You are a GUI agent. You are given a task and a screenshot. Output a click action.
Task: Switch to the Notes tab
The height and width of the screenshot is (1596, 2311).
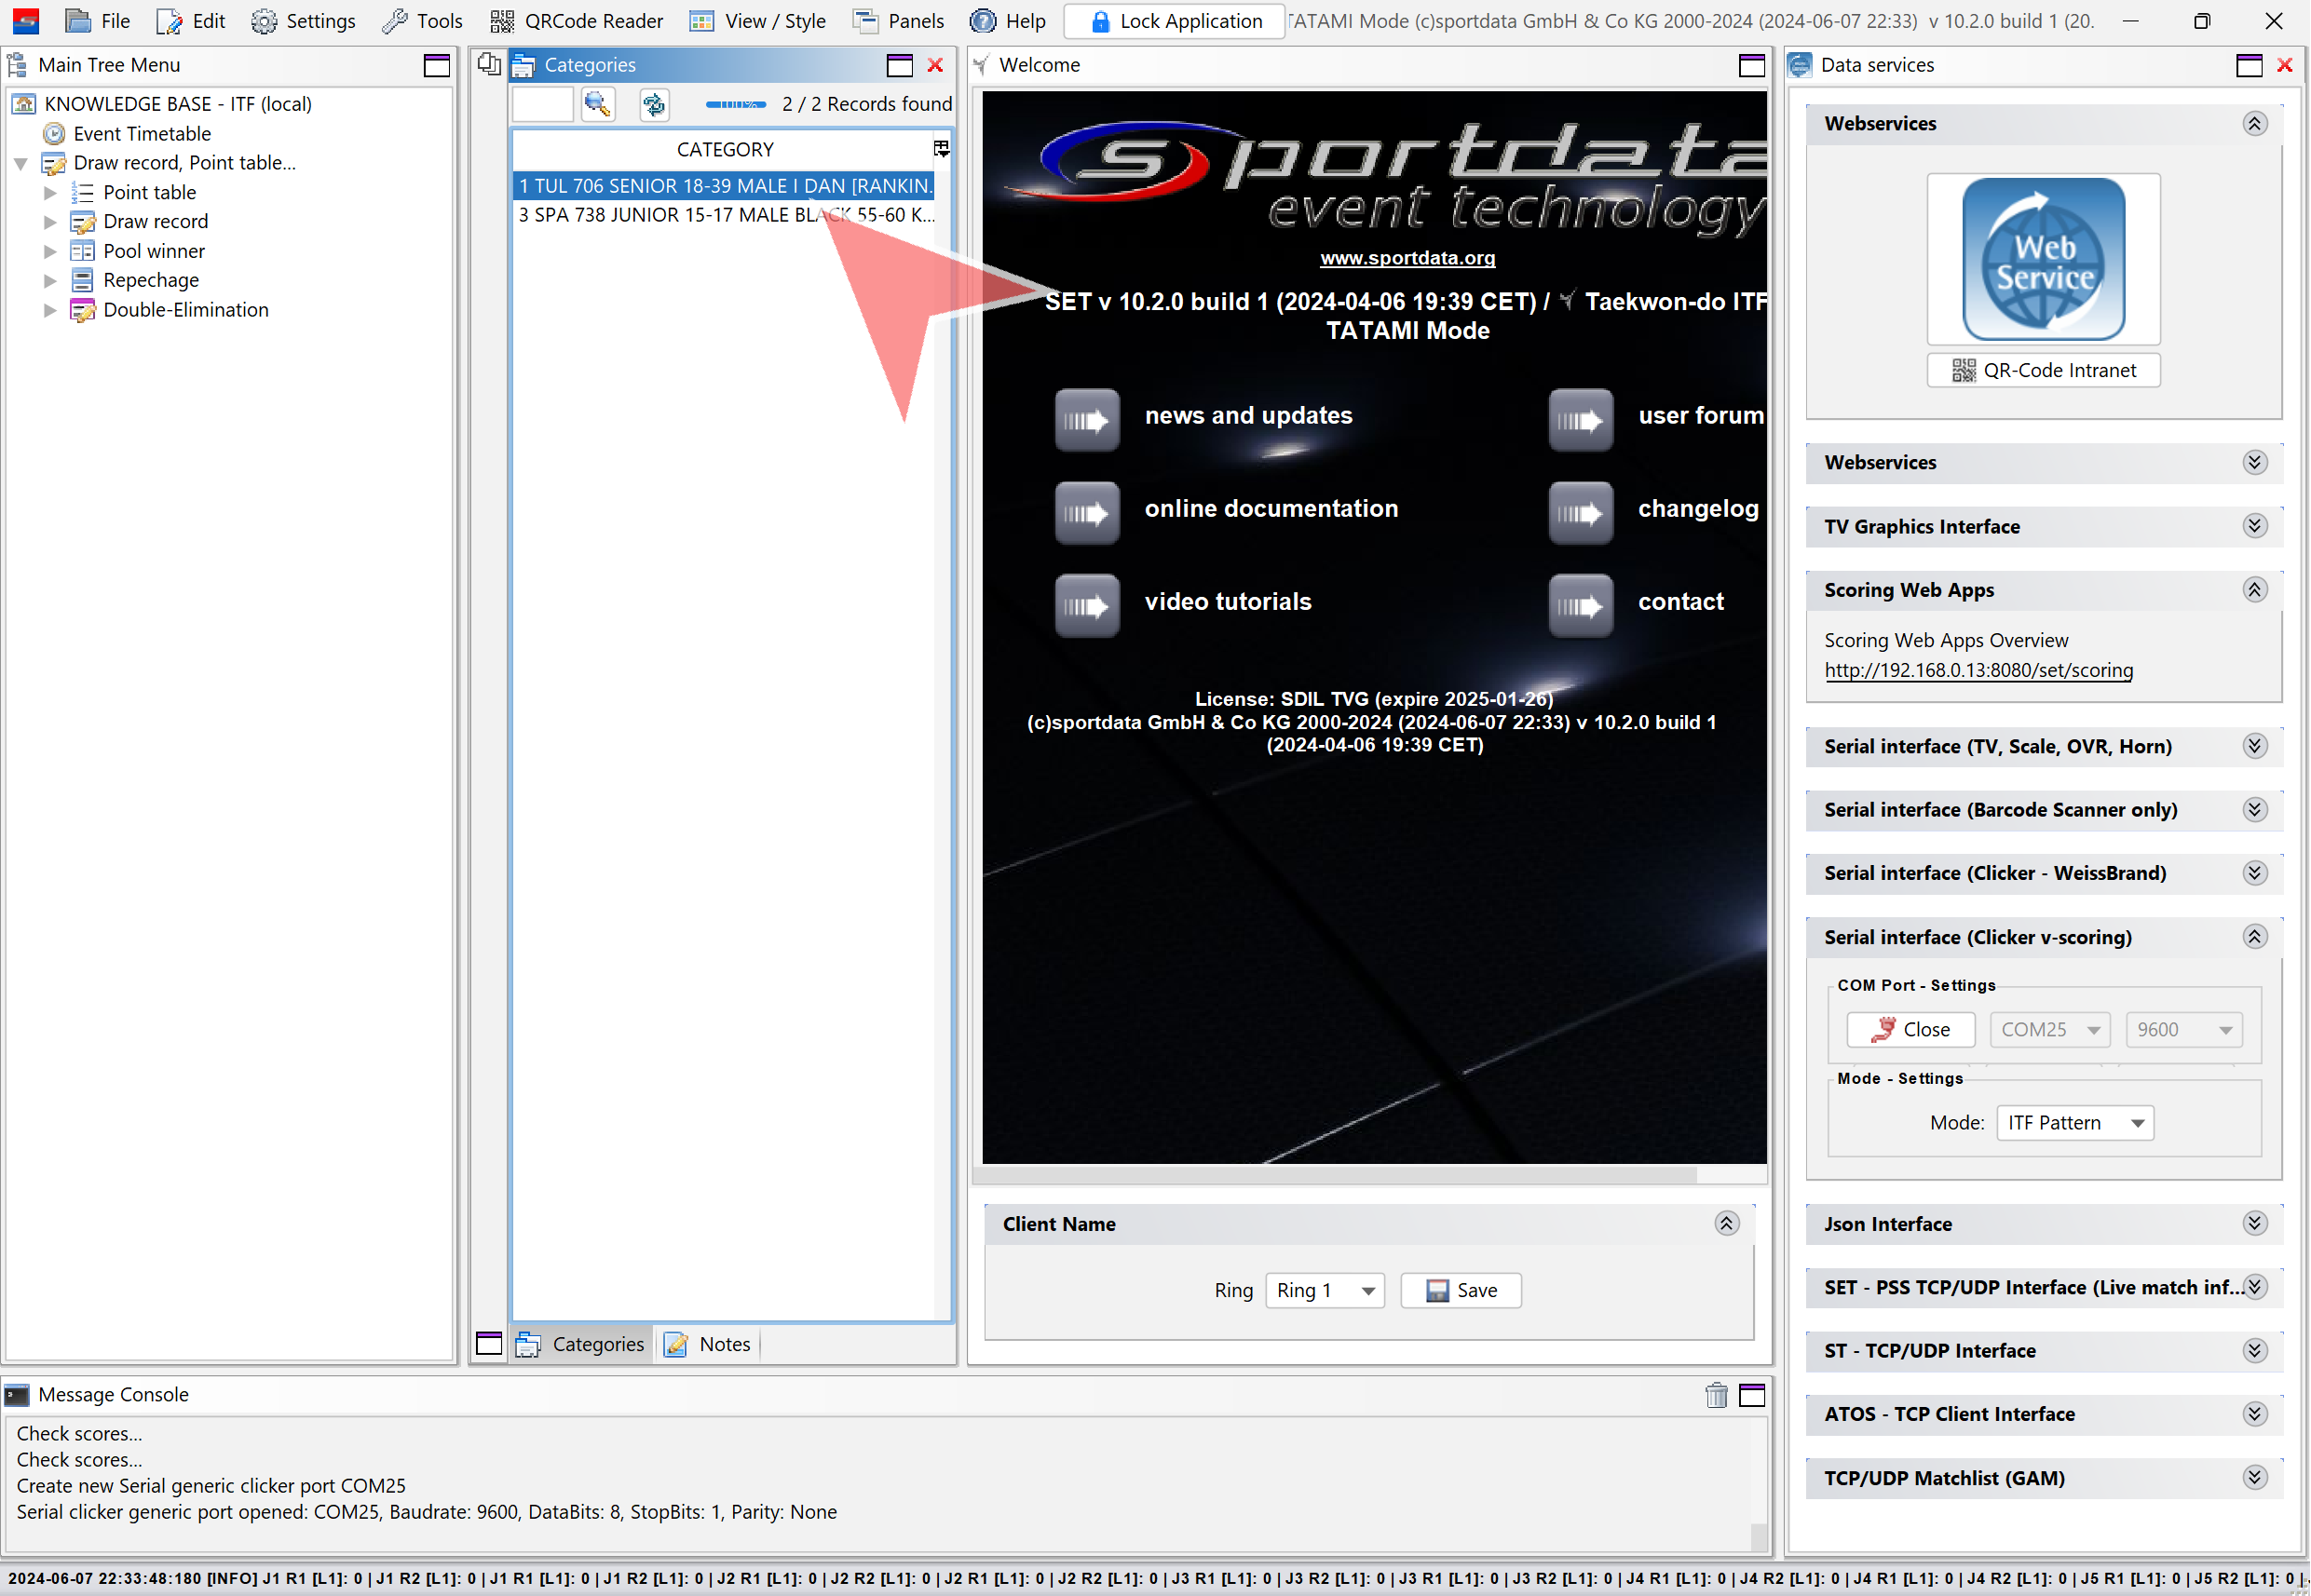[x=708, y=1344]
